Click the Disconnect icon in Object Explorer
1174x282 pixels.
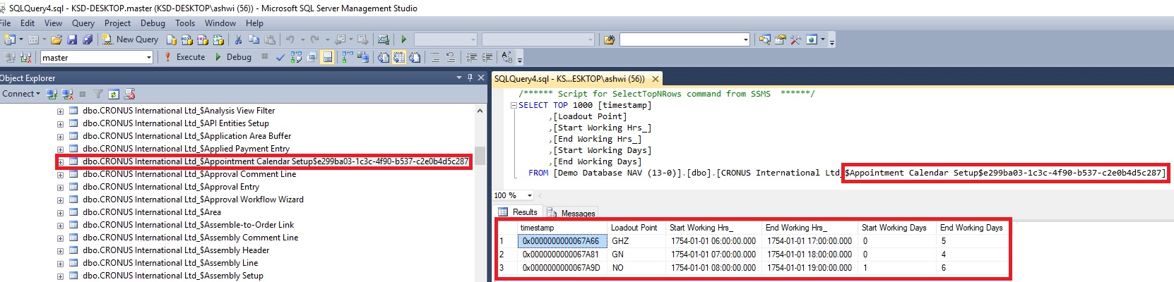point(68,94)
